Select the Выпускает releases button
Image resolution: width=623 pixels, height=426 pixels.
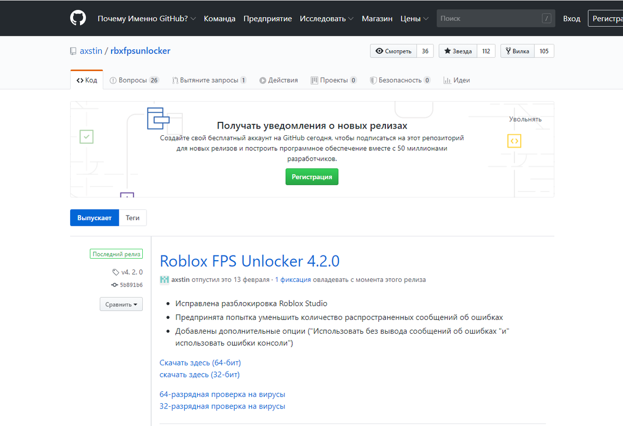[x=94, y=218]
